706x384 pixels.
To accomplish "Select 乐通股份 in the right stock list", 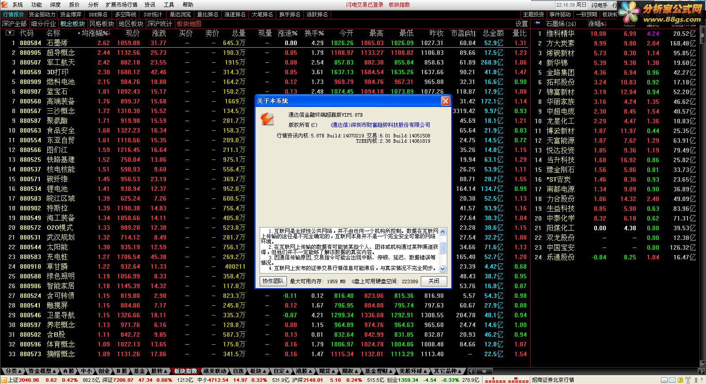I will pyautogui.click(x=560, y=257).
